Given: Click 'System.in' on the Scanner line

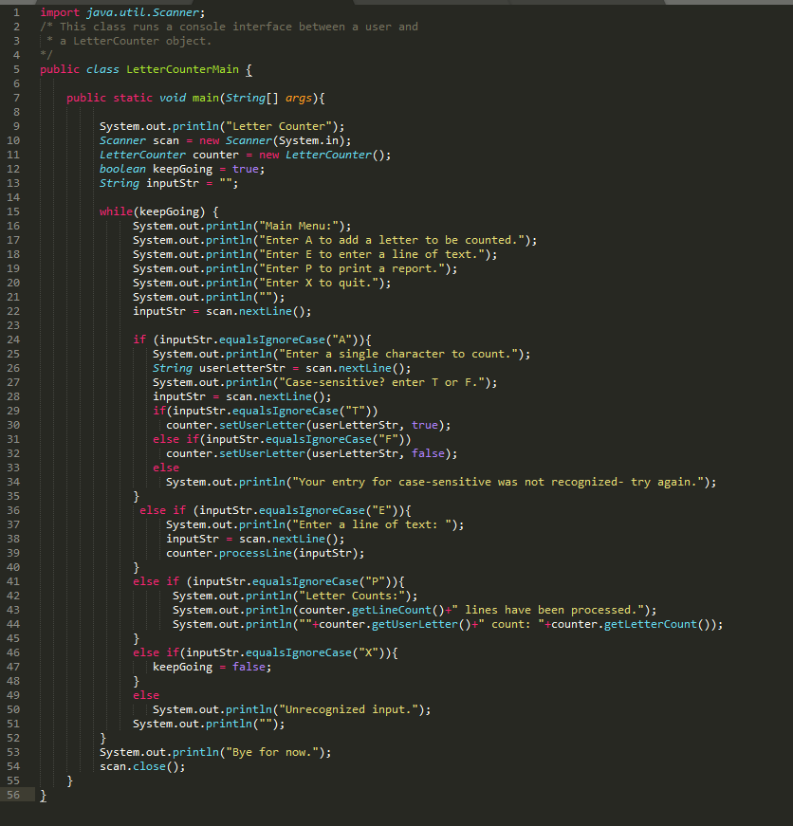Looking at the screenshot, I should 308,140.
